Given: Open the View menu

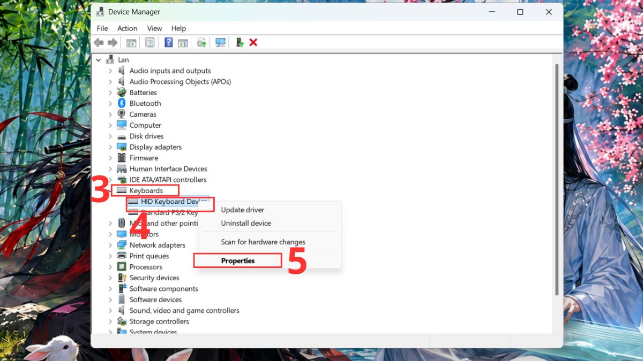Looking at the screenshot, I should click(154, 28).
